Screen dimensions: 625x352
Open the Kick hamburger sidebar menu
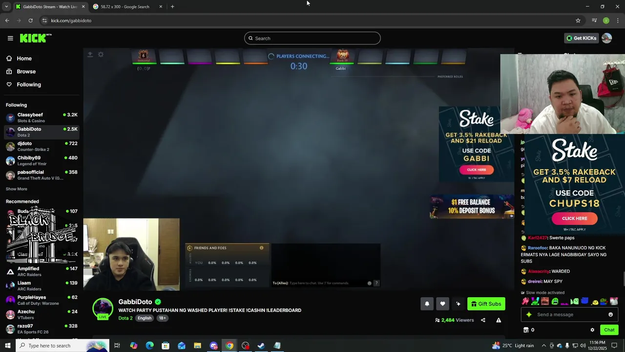pos(10,38)
